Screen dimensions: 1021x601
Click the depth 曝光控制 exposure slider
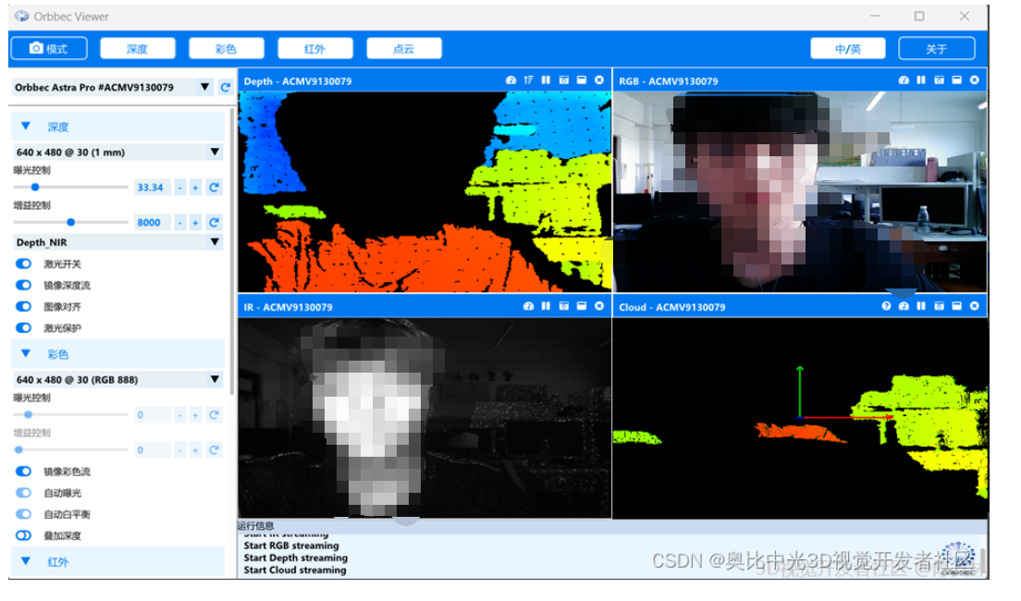(x=70, y=188)
